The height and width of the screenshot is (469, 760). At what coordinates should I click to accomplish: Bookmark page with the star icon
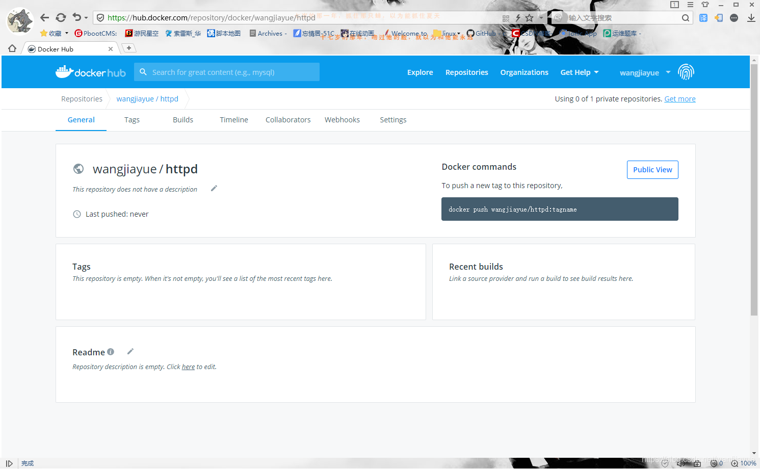530,18
